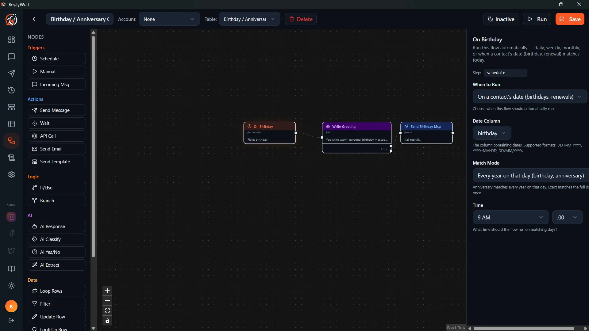Add an If/Else logic node
The width and height of the screenshot is (589, 331).
(x=56, y=188)
